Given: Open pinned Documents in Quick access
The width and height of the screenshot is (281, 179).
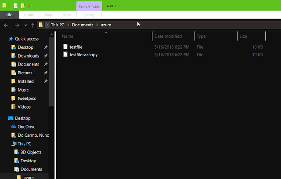Looking at the screenshot, I should [x=29, y=64].
